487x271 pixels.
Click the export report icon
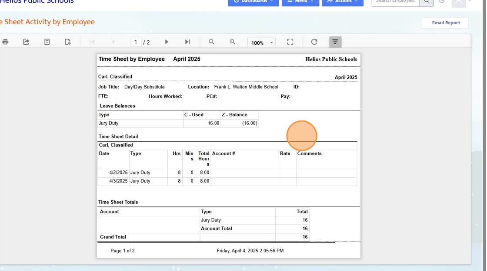[26, 42]
